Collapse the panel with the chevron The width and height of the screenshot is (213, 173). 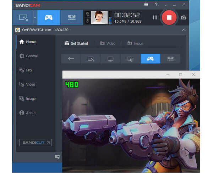tap(184, 30)
